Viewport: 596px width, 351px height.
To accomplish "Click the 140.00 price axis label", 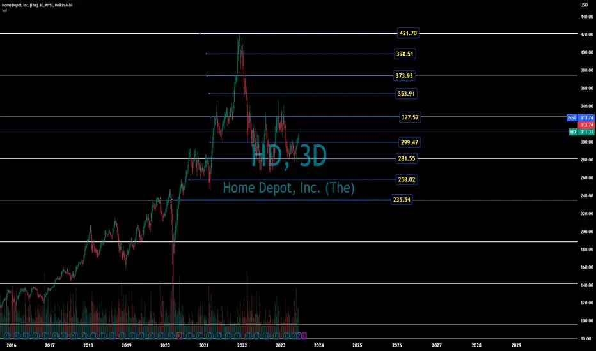I will click(x=587, y=285).
